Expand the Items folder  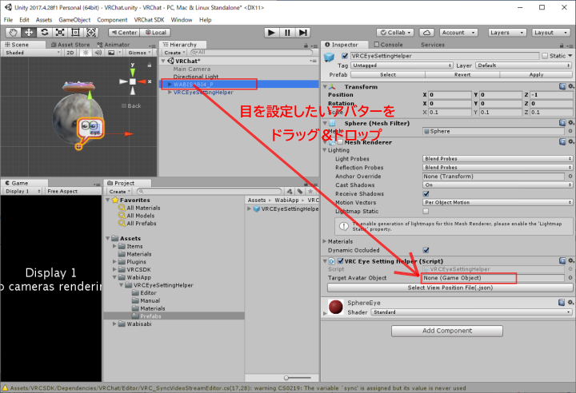(x=114, y=246)
